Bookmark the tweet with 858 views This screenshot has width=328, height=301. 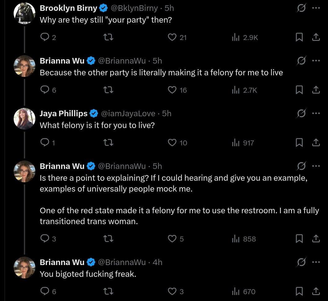(299, 239)
